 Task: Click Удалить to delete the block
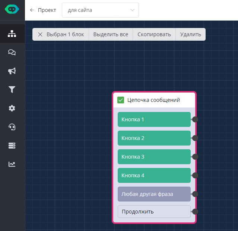[190, 34]
